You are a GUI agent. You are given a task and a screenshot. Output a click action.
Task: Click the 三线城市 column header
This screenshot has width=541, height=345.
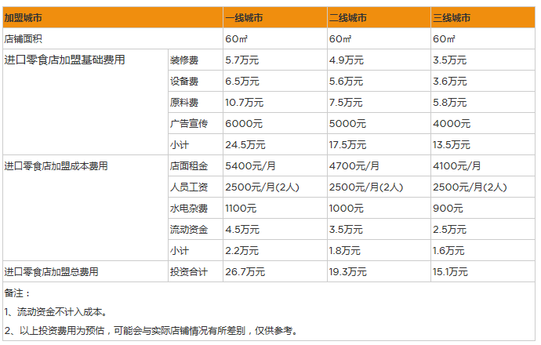pos(452,17)
